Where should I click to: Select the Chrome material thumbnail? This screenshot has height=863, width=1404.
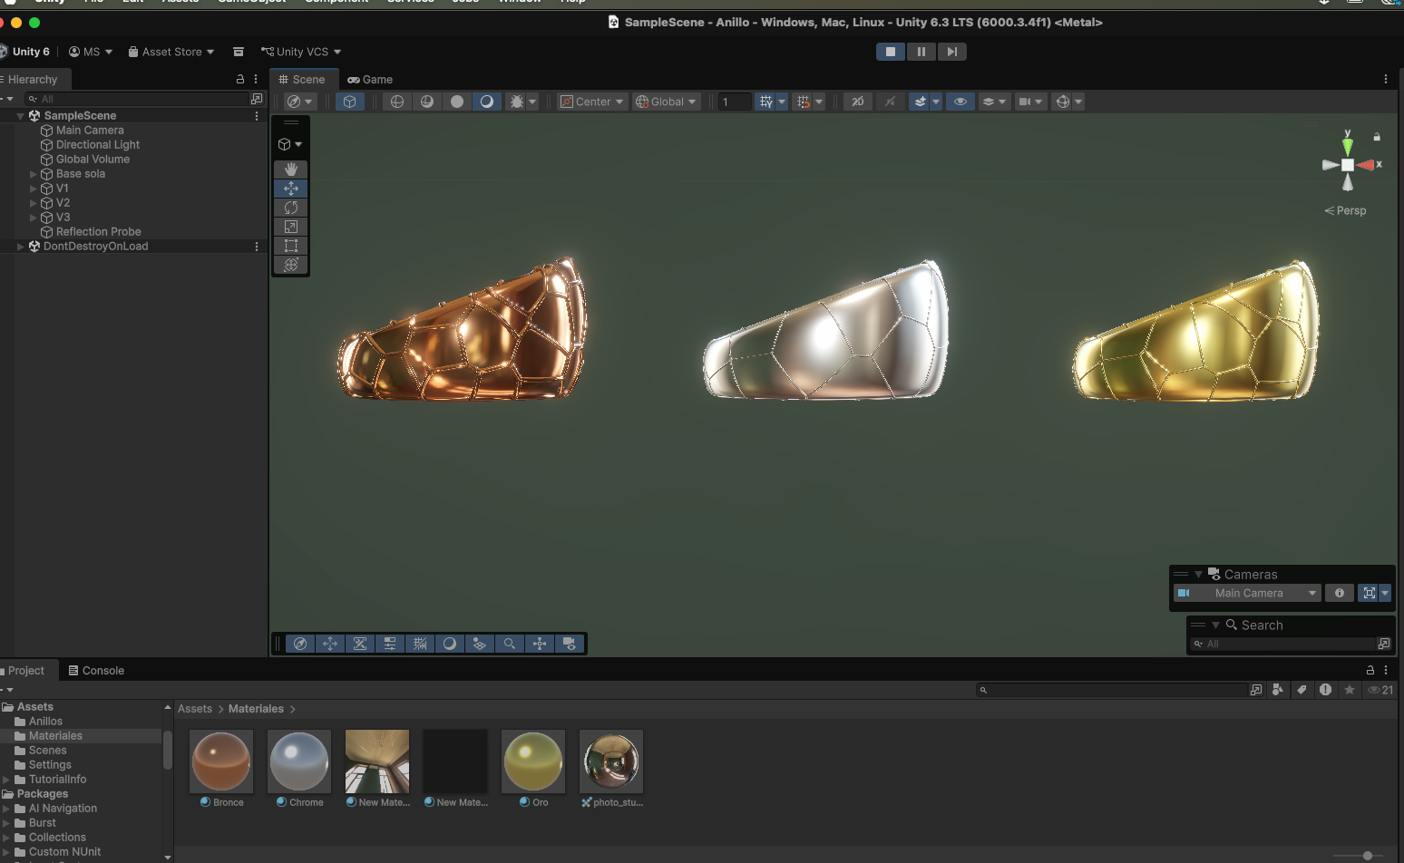[299, 761]
